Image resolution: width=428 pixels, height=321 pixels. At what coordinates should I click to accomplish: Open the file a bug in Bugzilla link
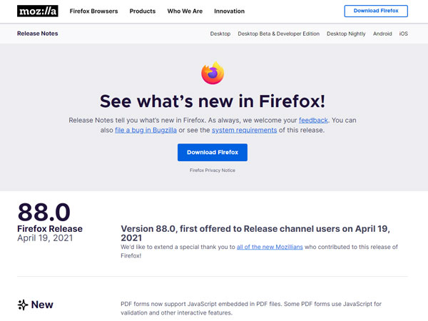[145, 130]
